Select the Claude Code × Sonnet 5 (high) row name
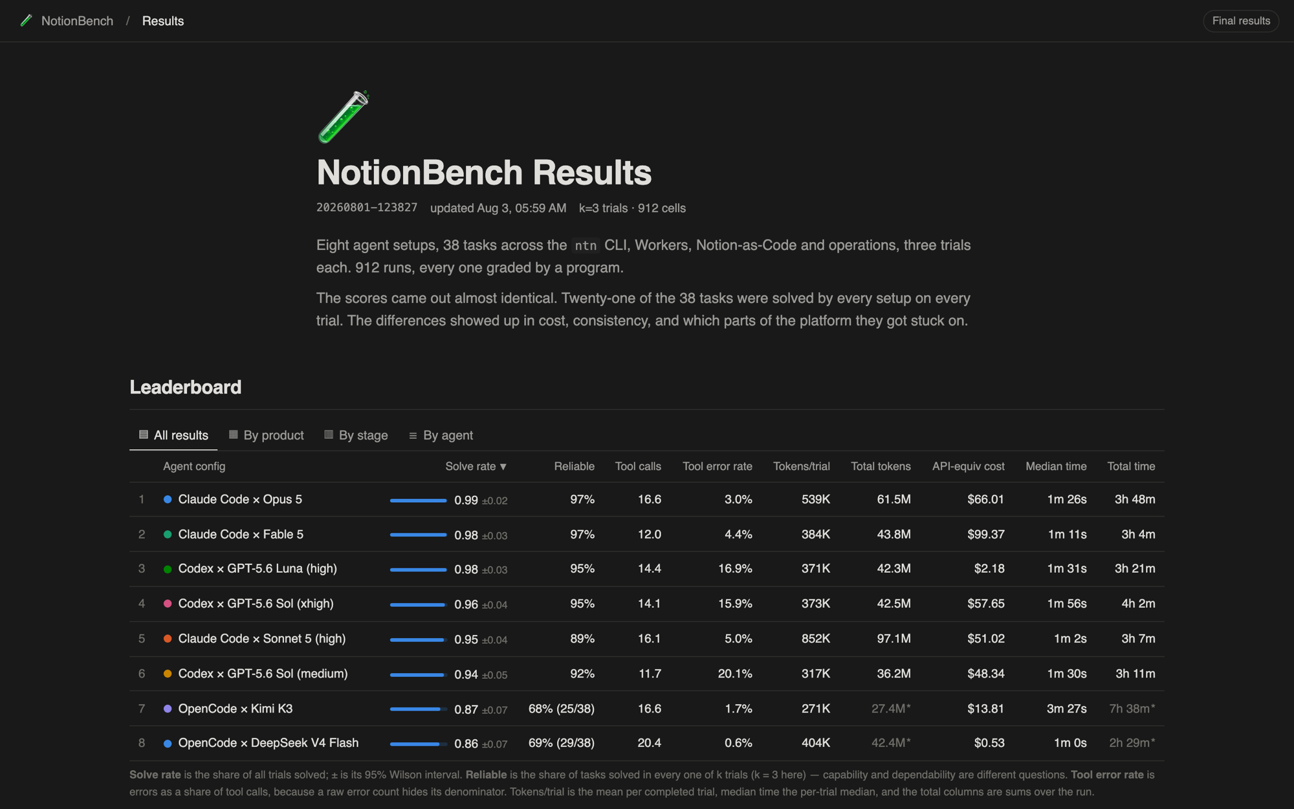 (262, 638)
